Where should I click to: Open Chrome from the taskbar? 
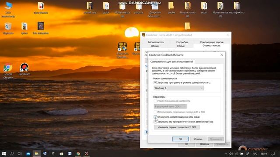(78, 154)
